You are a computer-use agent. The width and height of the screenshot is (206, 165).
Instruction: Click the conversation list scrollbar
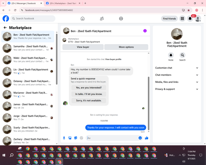57,59
